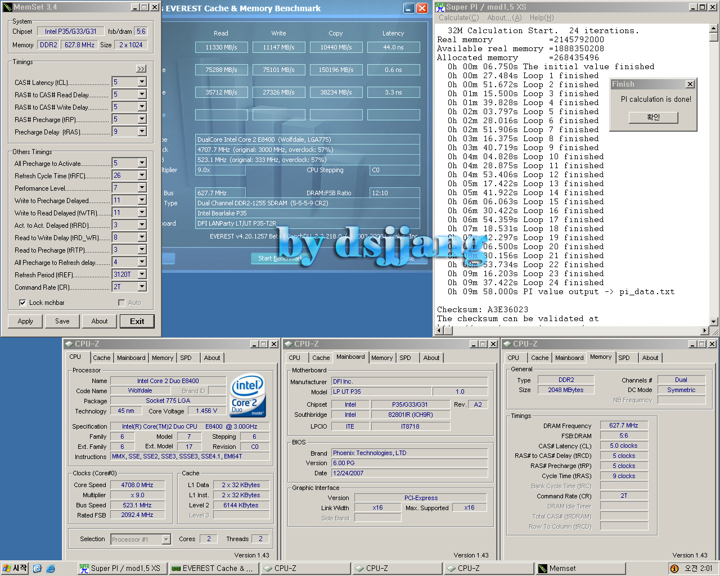Toggle the Lock mchbar checkbox
The width and height of the screenshot is (720, 576).
coord(22,303)
